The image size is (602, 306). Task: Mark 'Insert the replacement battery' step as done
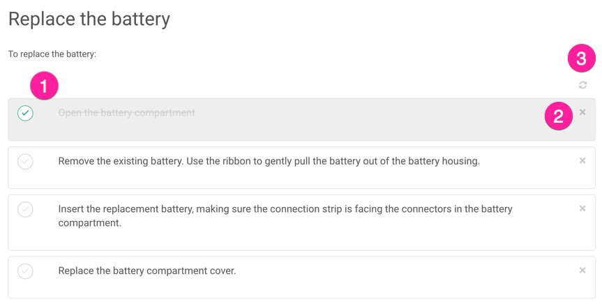tap(25, 209)
